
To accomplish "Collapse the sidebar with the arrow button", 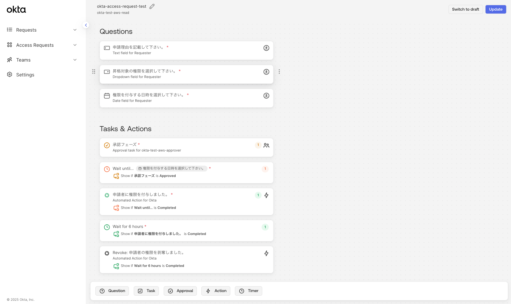I will 86,25.
